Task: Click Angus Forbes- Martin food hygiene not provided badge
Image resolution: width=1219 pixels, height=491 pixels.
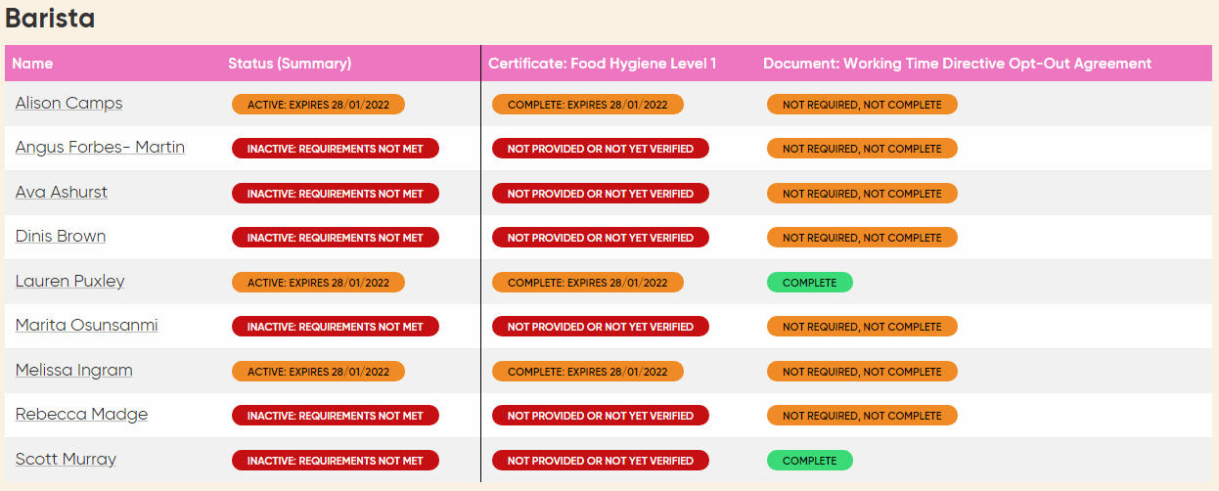Action: point(601,149)
